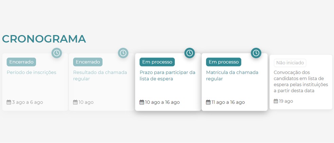This screenshot has width=334, height=143.
Task: Click the Não iniciado status badge
Action: [x=290, y=63]
